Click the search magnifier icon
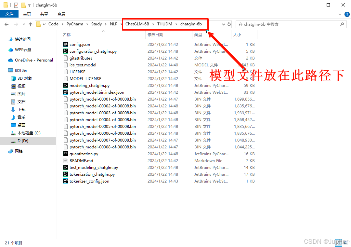The height and width of the screenshot is (247, 351). click(x=342, y=24)
